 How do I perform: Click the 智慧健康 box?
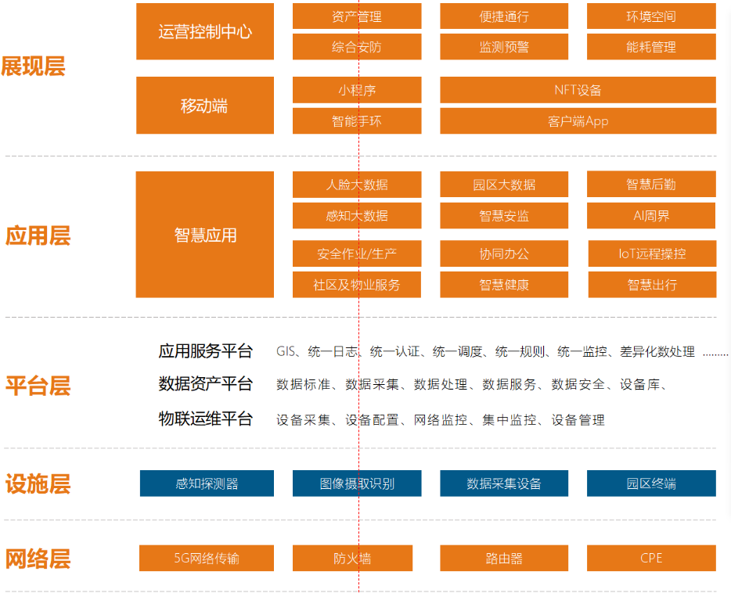click(504, 285)
